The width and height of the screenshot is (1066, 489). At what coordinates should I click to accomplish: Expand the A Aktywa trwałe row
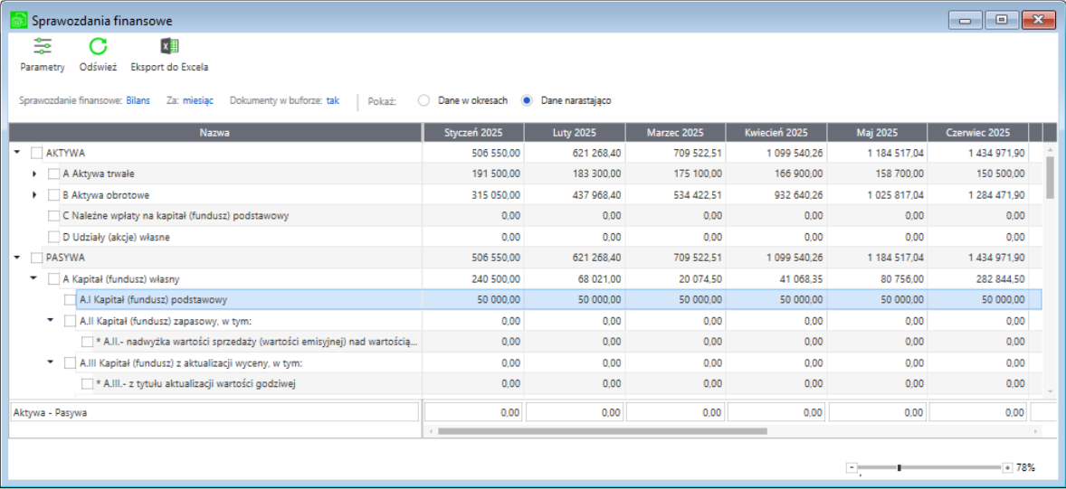pos(34,174)
